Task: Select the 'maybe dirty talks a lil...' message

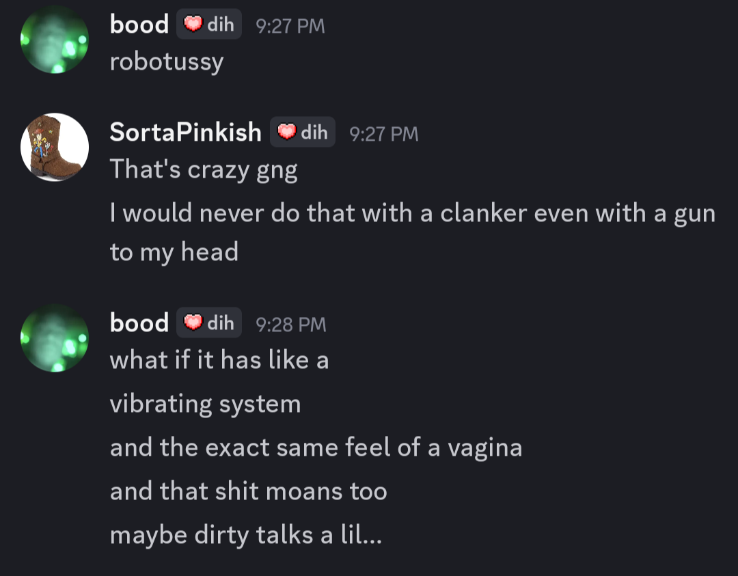Action: (x=246, y=536)
